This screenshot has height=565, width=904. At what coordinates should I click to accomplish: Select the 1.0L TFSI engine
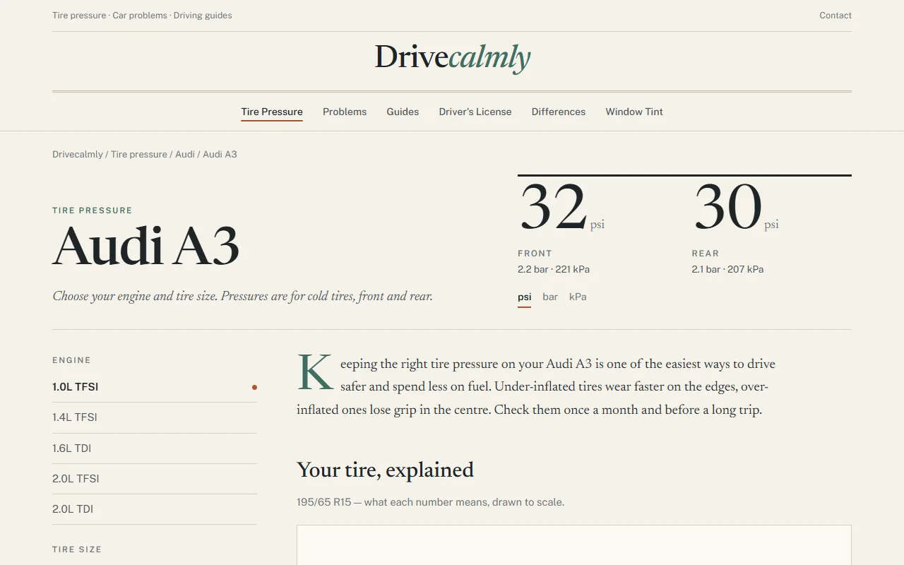(x=155, y=387)
